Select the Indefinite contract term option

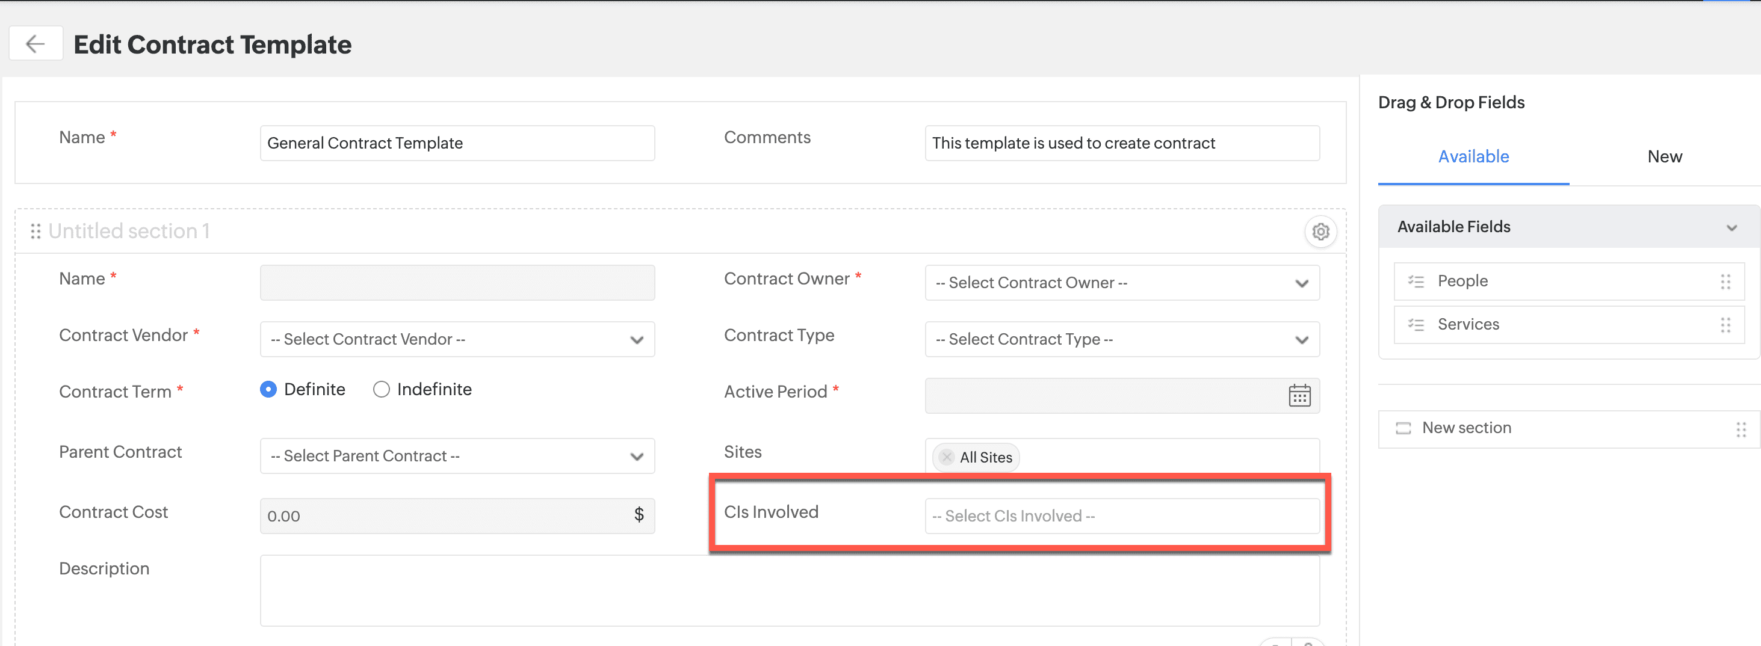point(382,389)
